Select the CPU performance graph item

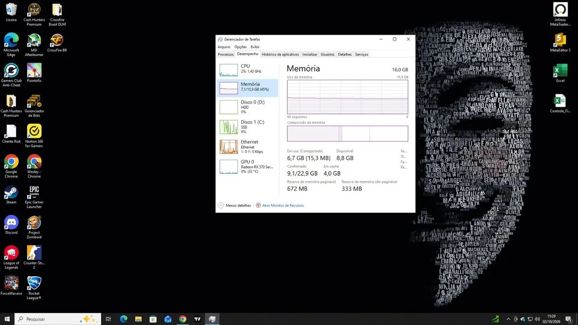[247, 69]
